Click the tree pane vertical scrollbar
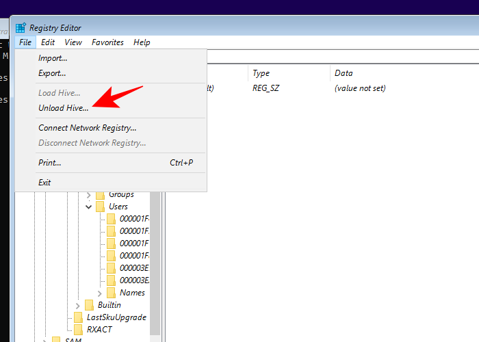The height and width of the screenshot is (342, 479). [x=155, y=274]
